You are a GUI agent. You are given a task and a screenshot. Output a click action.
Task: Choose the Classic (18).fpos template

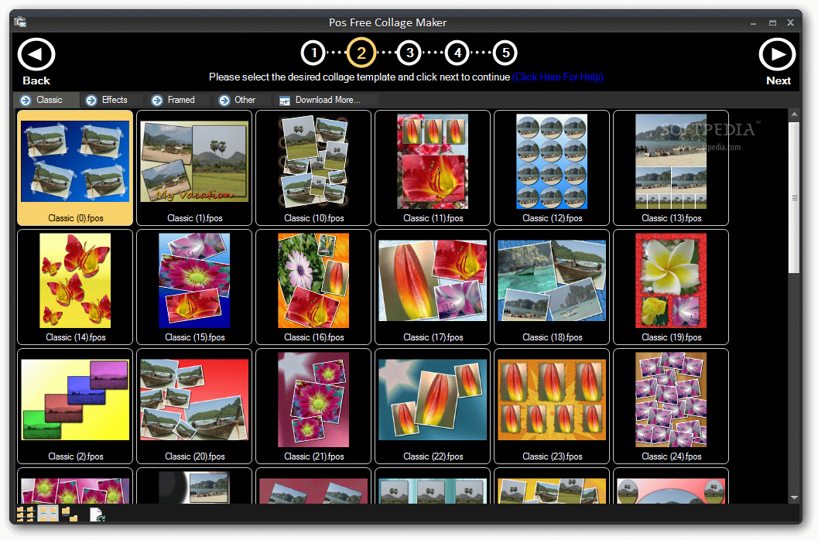(x=552, y=287)
